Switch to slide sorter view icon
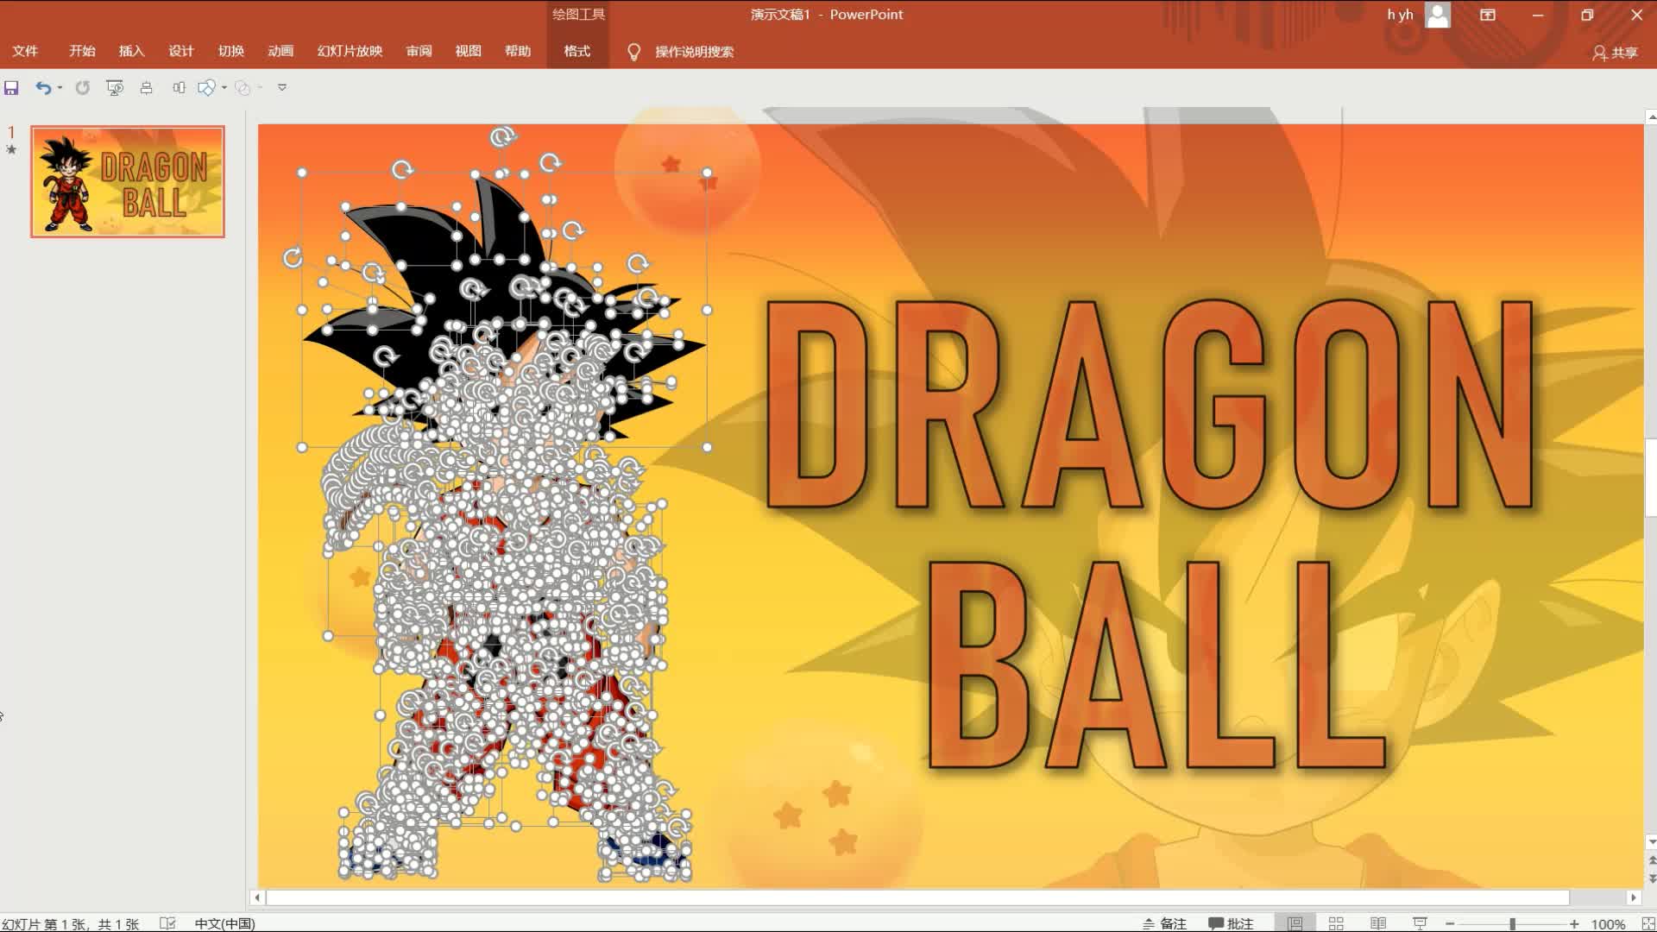This screenshot has width=1657, height=932. pyautogui.click(x=1336, y=923)
